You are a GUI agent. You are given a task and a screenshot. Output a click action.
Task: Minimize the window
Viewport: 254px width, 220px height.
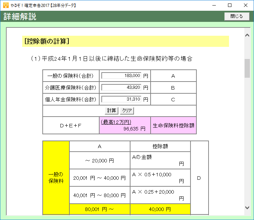(214, 5)
